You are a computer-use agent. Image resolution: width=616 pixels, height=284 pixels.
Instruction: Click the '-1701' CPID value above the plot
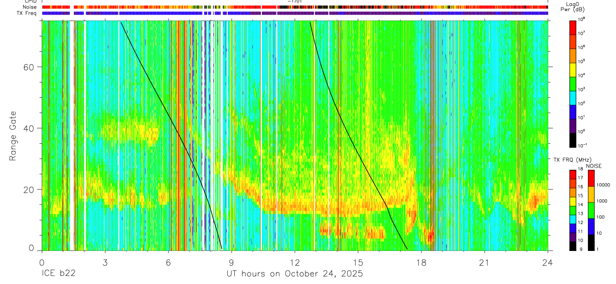(x=295, y=2)
